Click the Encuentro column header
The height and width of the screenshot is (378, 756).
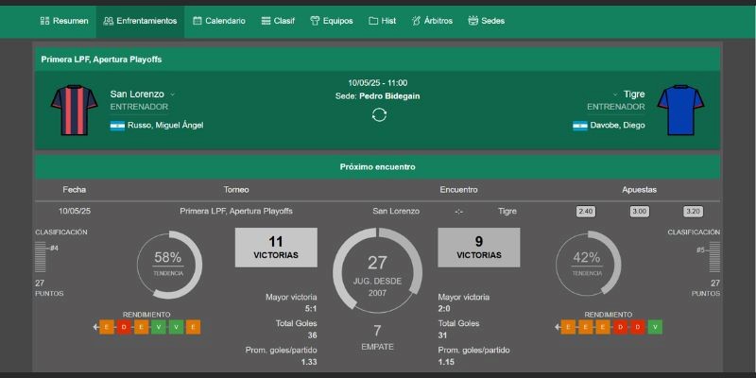pos(458,190)
